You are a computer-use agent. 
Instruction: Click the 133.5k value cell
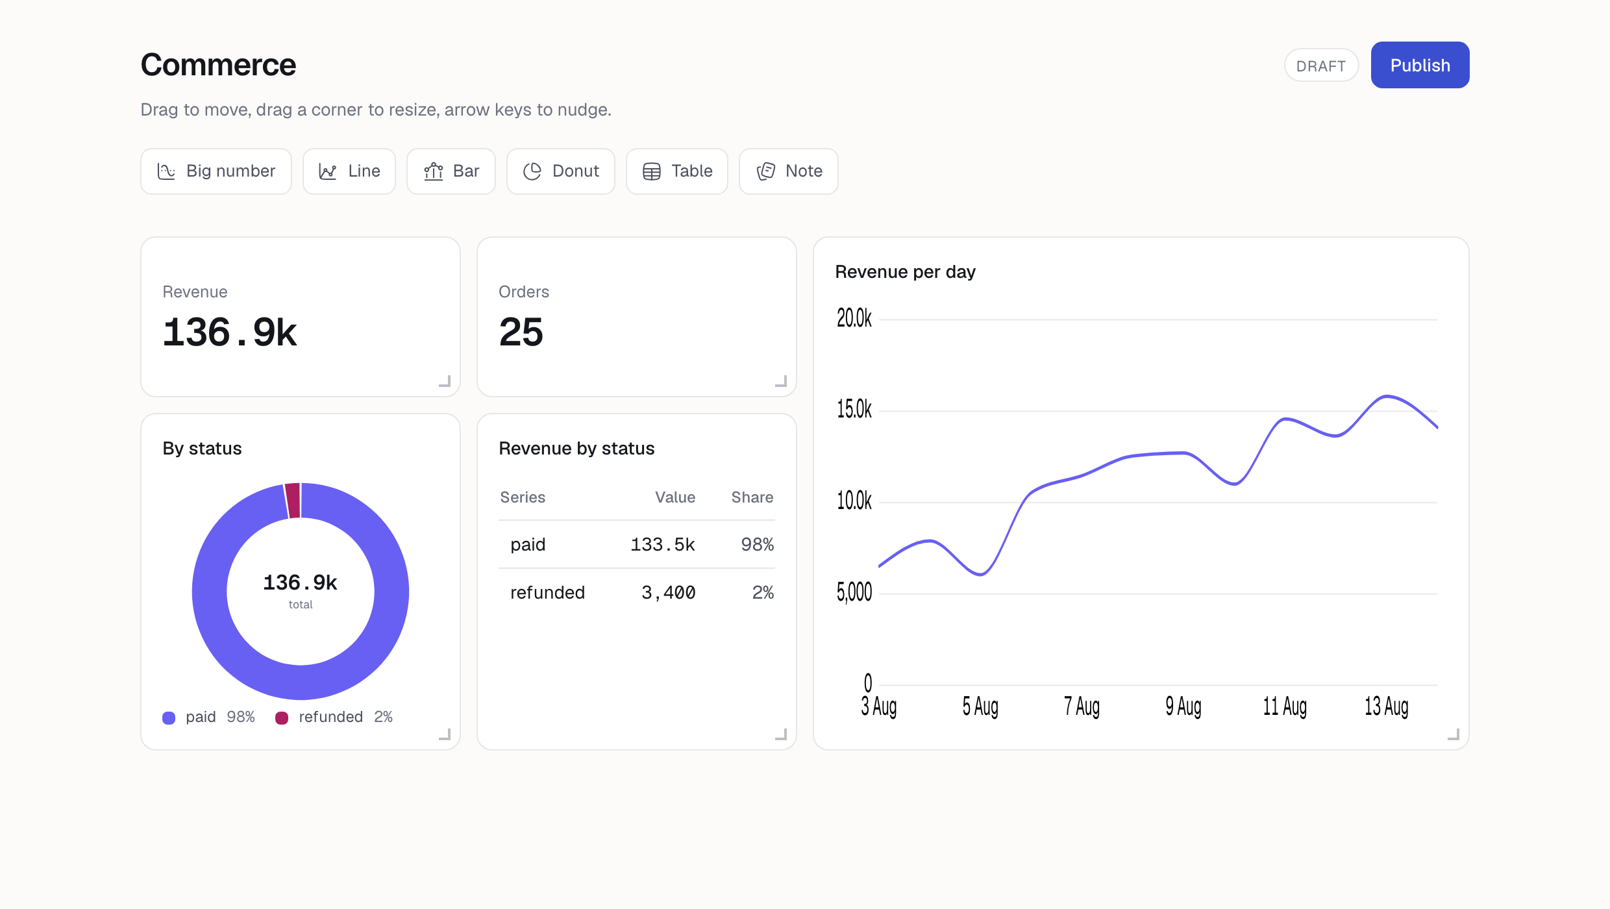click(663, 544)
